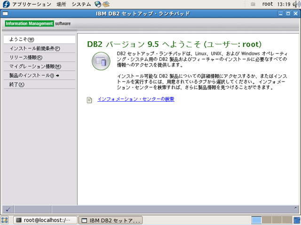
Task: Open the mail client icon in top panel
Action: [x=106, y=4]
